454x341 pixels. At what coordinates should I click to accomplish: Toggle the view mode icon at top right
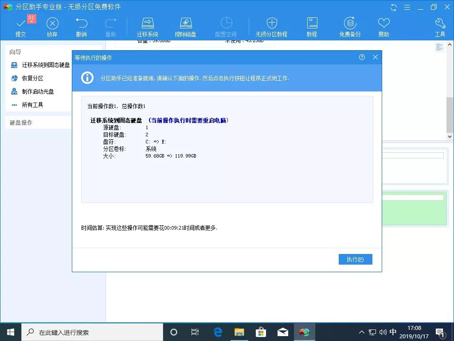tap(439, 47)
